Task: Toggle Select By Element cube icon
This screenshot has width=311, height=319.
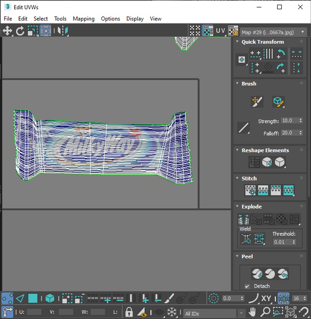Action: coord(50,298)
